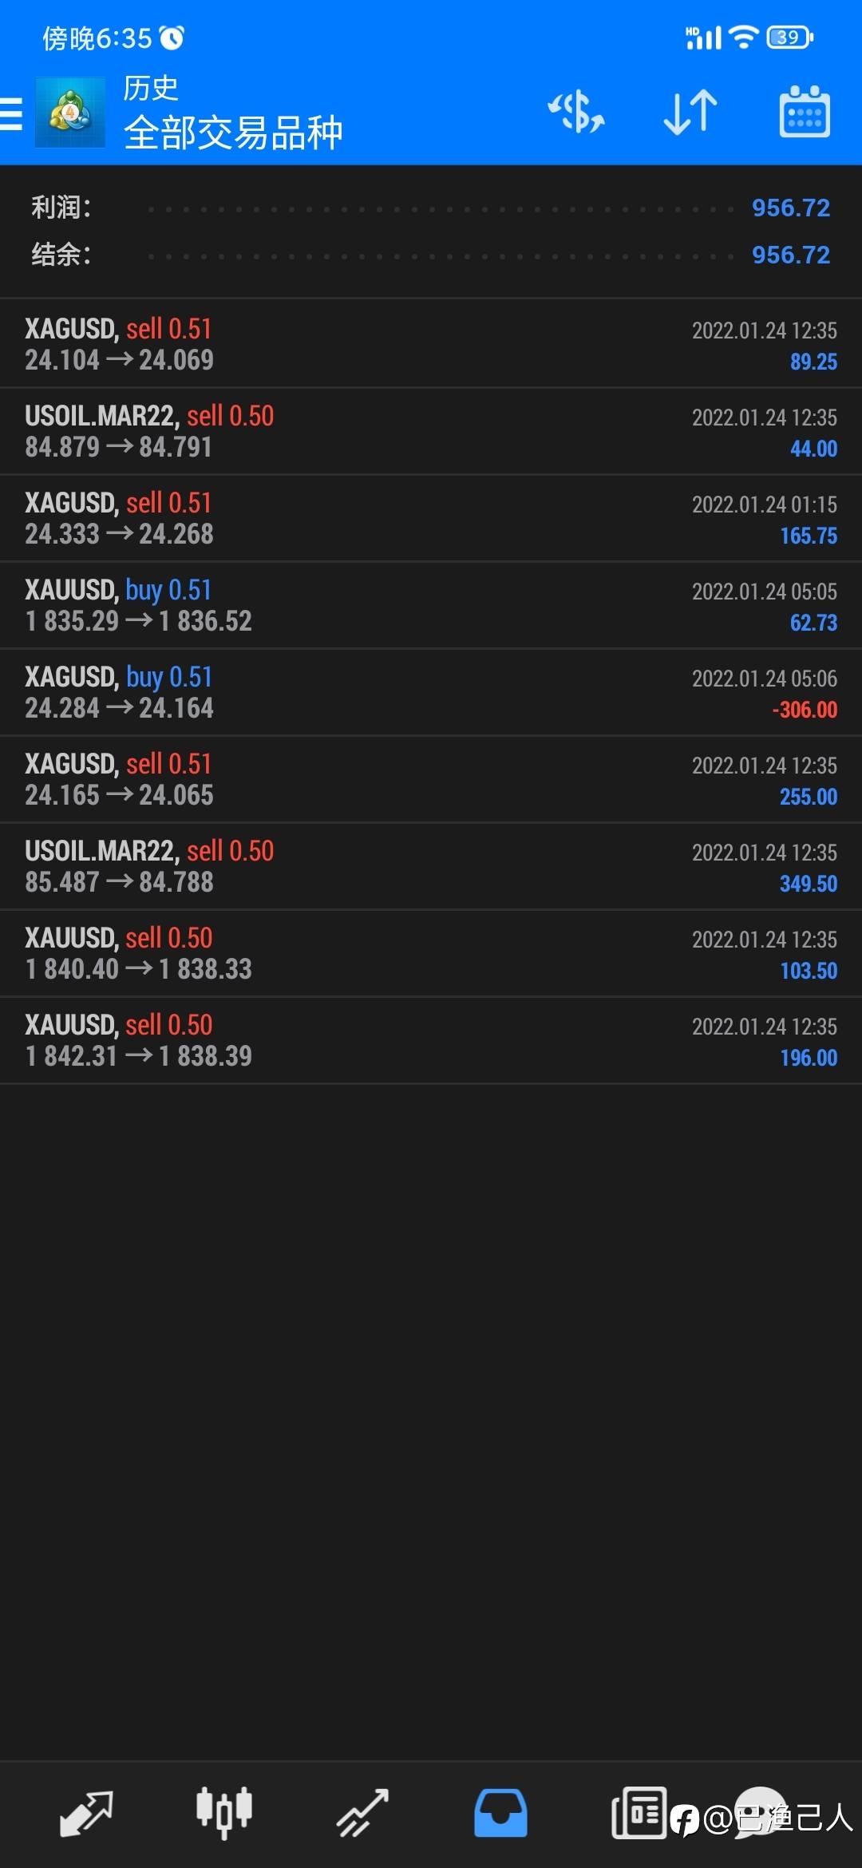This screenshot has width=862, height=1868.
Task: Open the News tab icon
Action: (639, 1812)
